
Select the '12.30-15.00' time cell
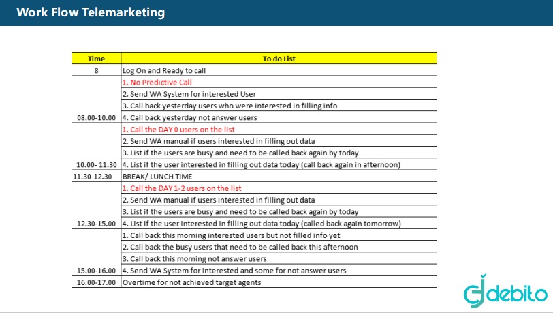point(96,206)
